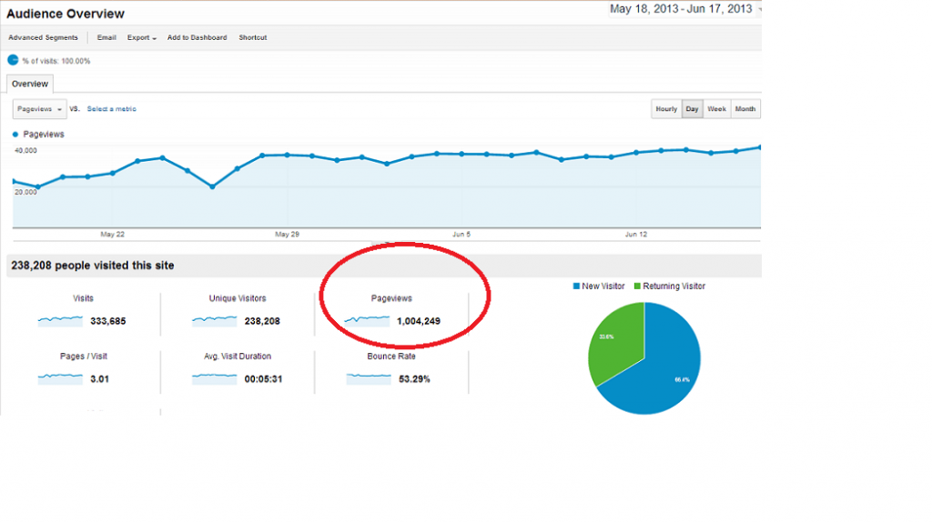Open the date range picker
The height and width of the screenshot is (523, 932).
pyautogui.click(x=684, y=9)
